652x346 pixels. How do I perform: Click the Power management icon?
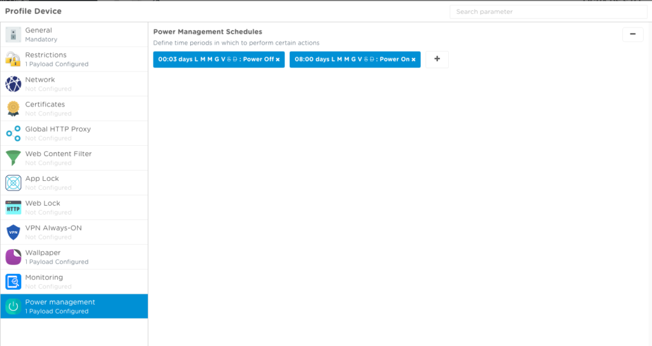[x=13, y=306]
